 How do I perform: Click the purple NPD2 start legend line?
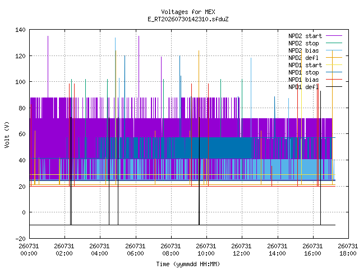(x=334, y=36)
